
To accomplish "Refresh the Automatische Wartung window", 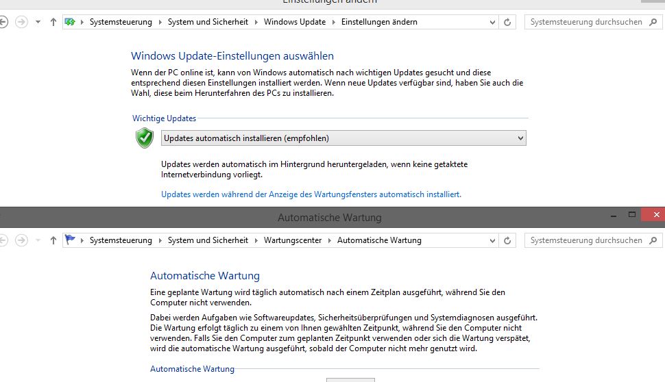I will pyautogui.click(x=507, y=240).
